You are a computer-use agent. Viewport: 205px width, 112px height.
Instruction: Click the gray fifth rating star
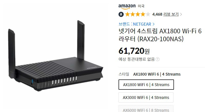[148, 14]
